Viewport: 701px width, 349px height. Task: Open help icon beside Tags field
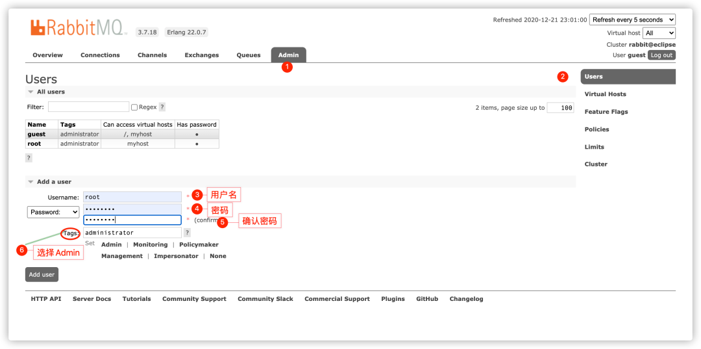[188, 233]
